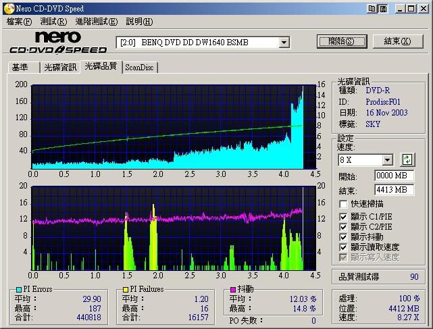The image size is (433, 329).
Task: Click the 開始 0000 MB input field
Action: point(394,176)
